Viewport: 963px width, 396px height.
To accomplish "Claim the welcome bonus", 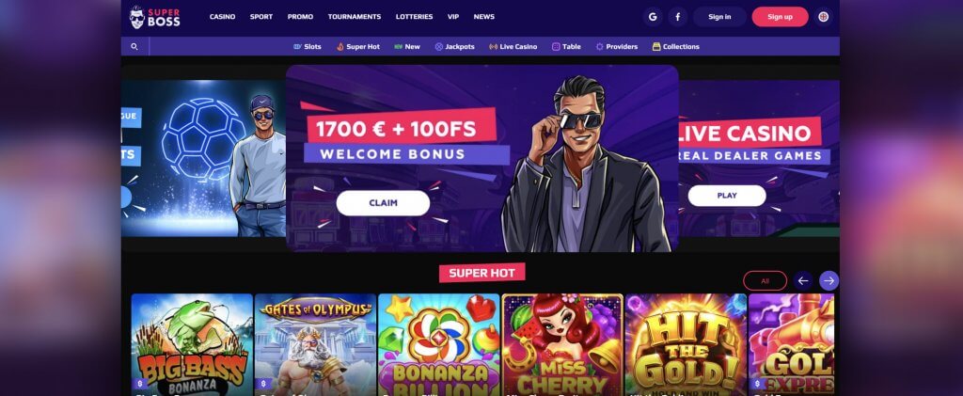I will pyautogui.click(x=384, y=203).
